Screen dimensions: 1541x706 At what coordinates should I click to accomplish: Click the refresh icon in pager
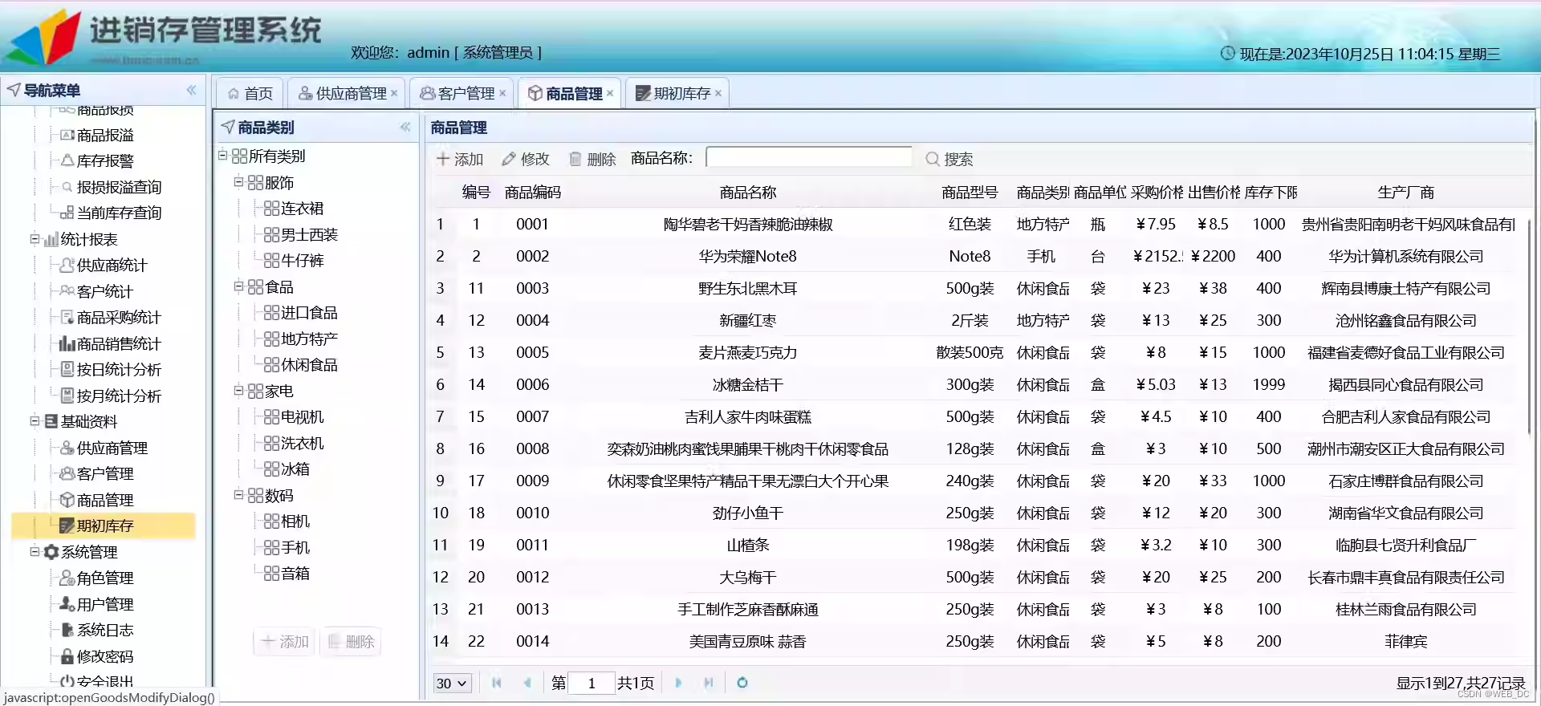tap(742, 683)
